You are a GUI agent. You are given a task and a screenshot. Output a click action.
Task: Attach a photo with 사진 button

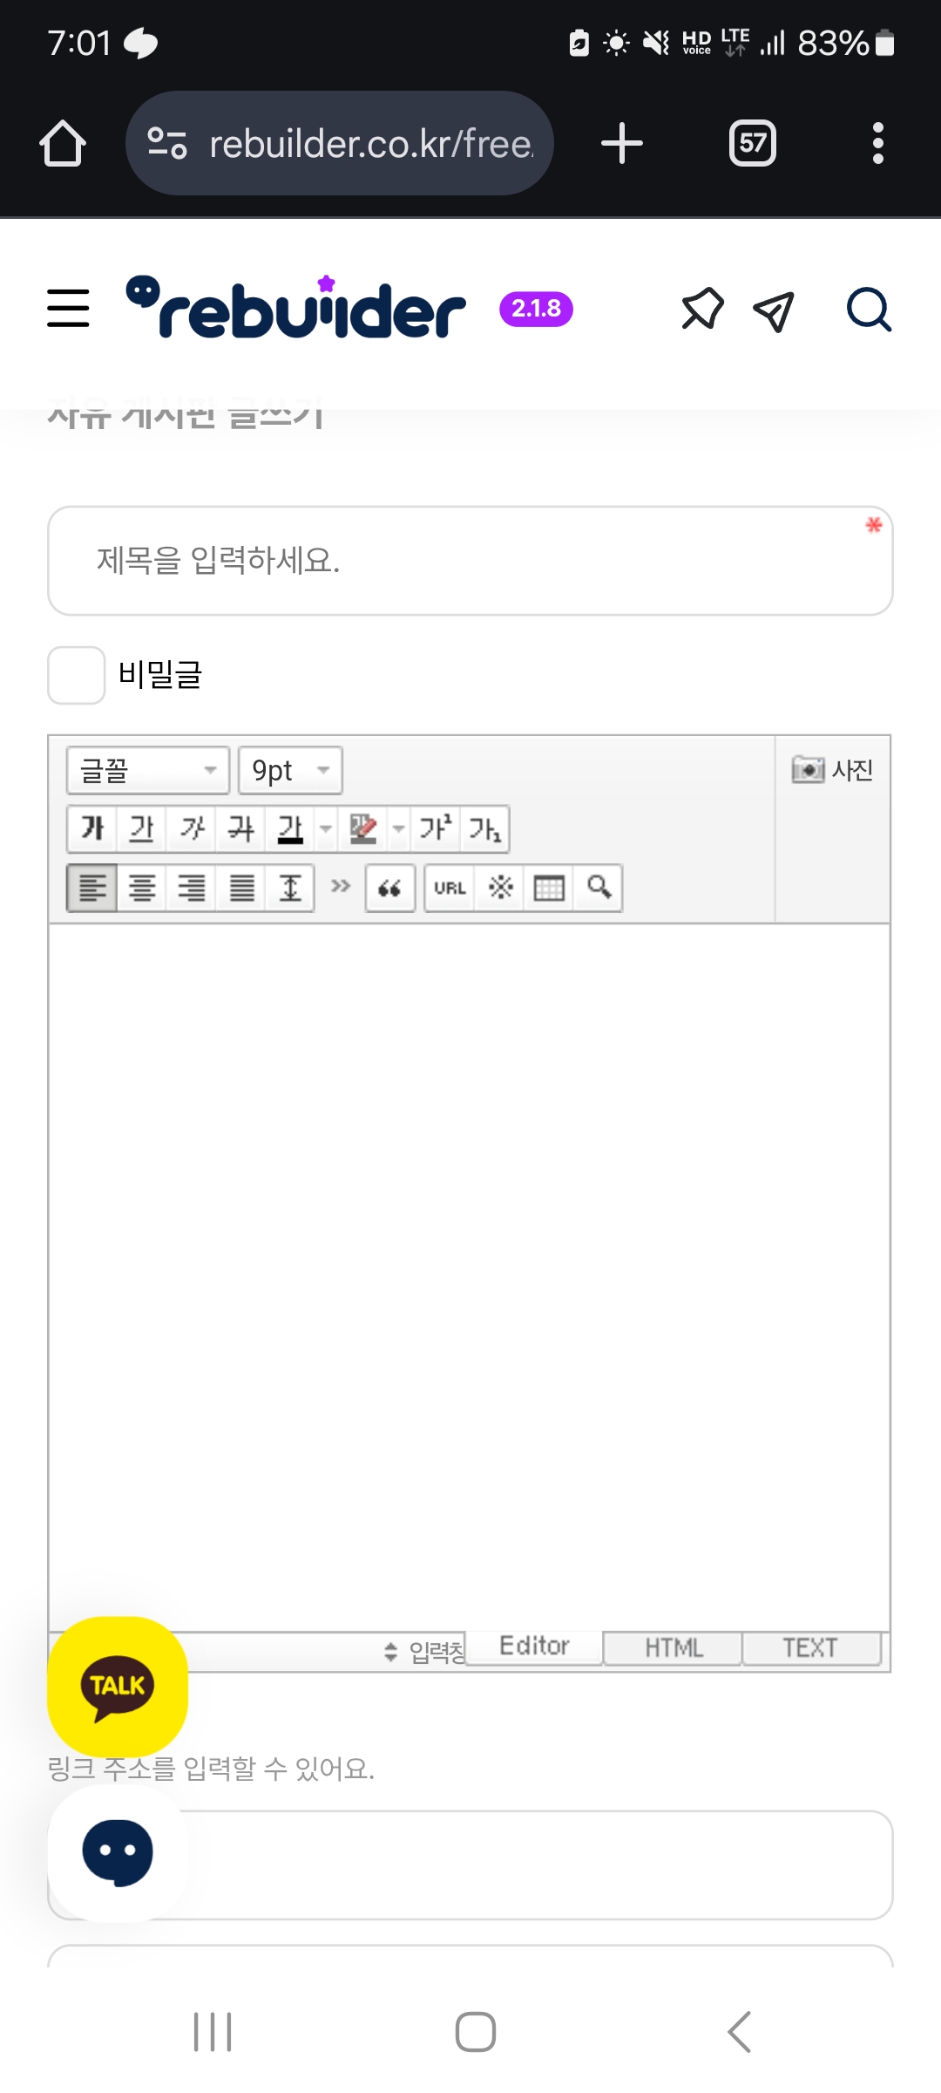832,770
